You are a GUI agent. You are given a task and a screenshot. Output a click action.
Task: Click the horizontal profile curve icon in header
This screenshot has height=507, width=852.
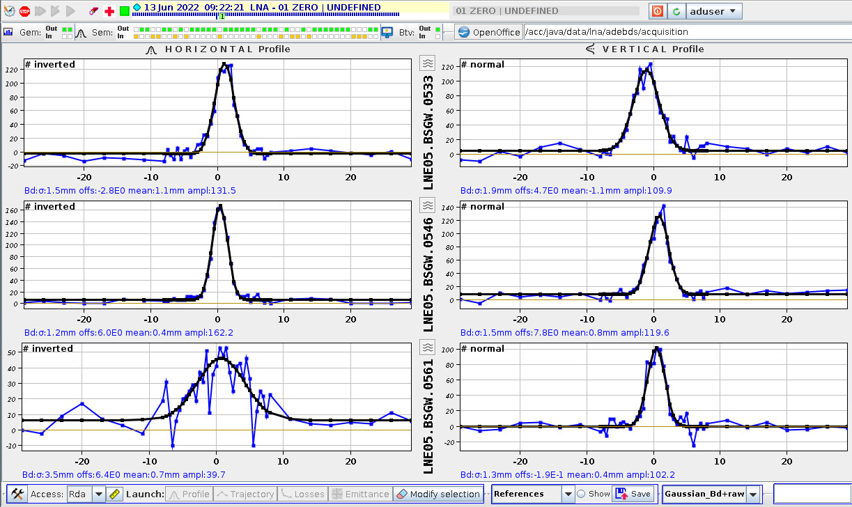(x=153, y=49)
